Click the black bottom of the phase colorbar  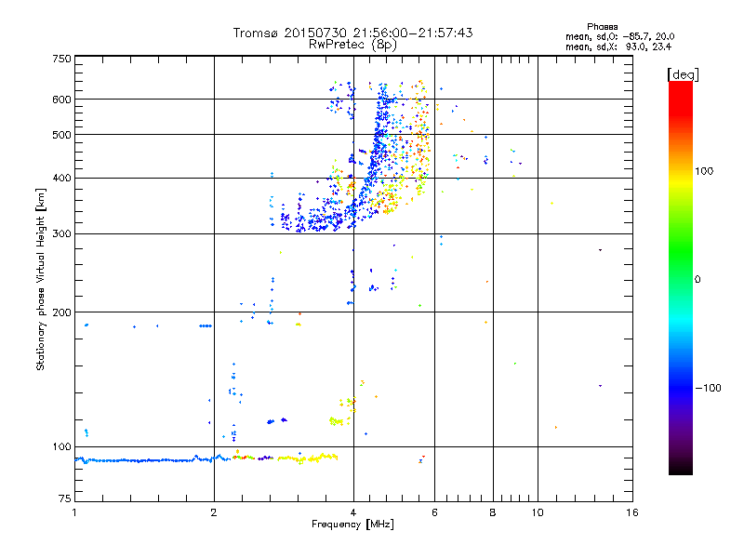[681, 468]
